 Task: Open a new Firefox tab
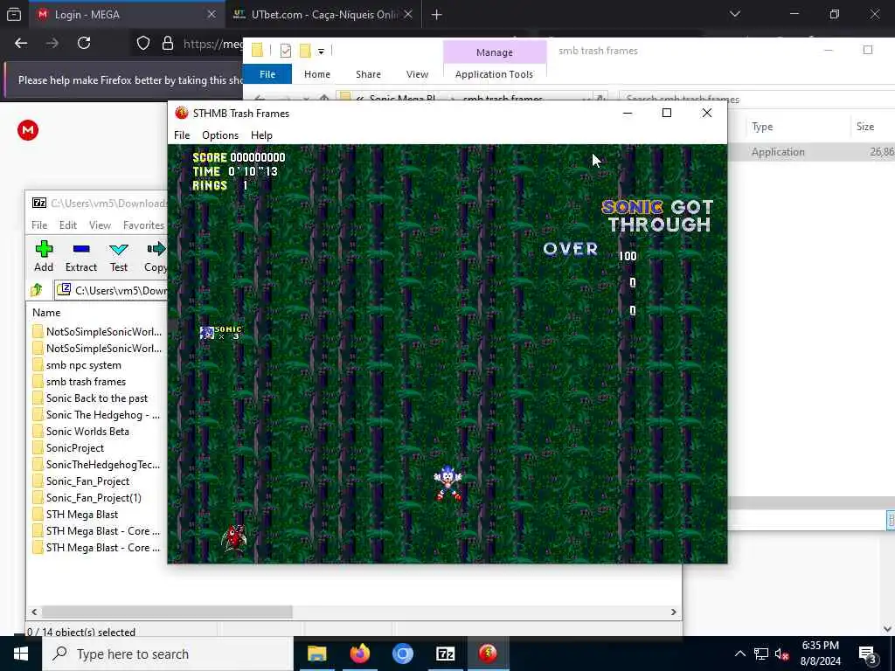point(437,15)
